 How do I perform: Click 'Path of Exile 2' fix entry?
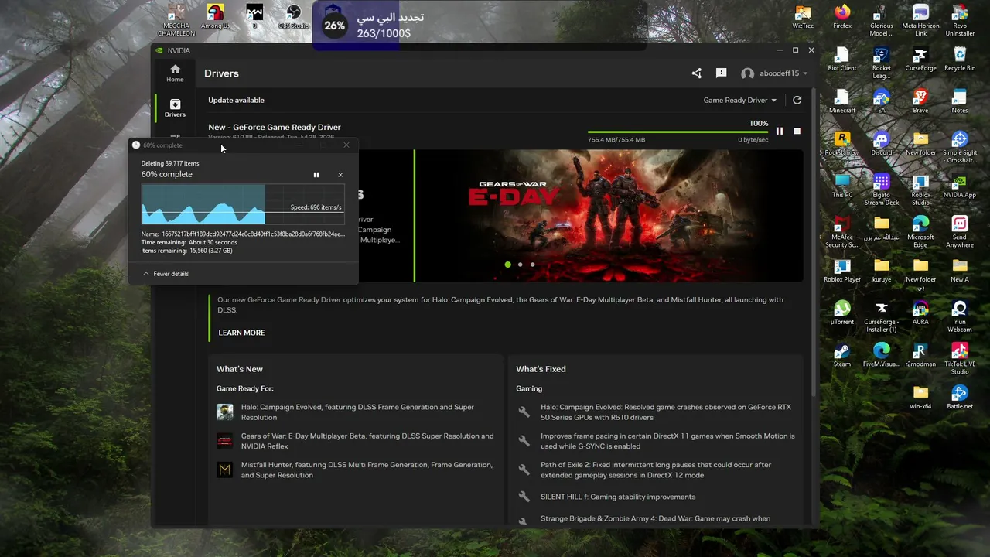point(656,470)
